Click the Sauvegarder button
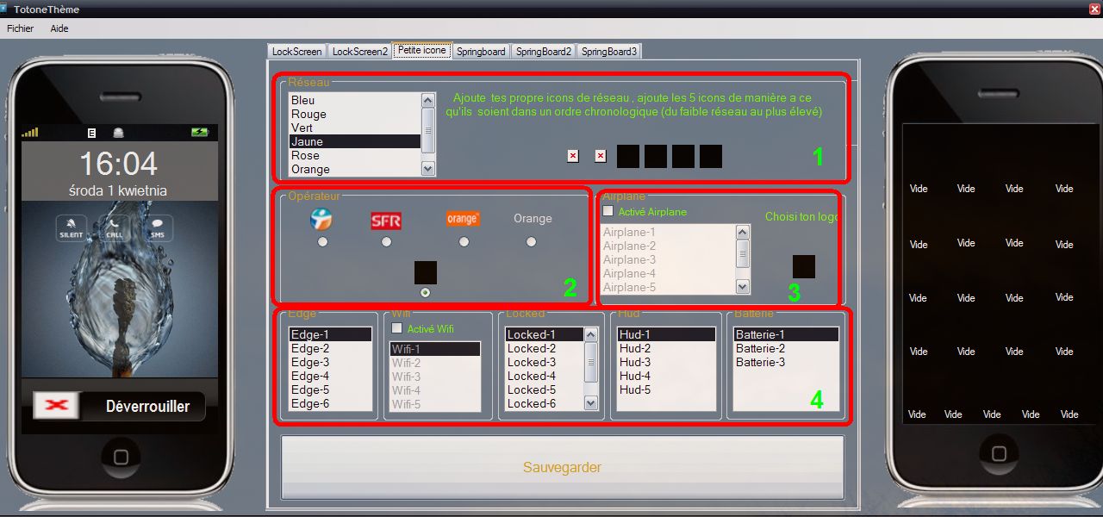Image resolution: width=1103 pixels, height=517 pixels. pyautogui.click(x=562, y=467)
